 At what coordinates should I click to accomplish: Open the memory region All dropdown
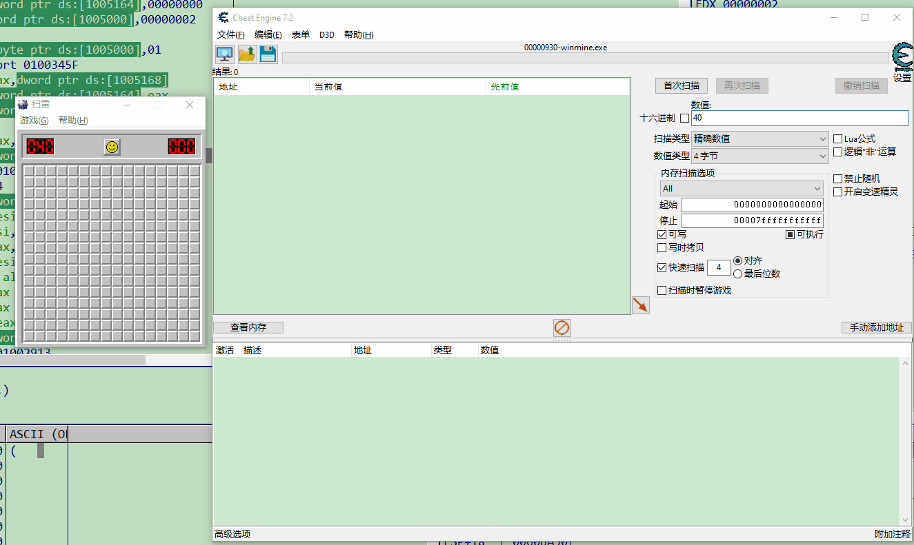click(x=742, y=189)
